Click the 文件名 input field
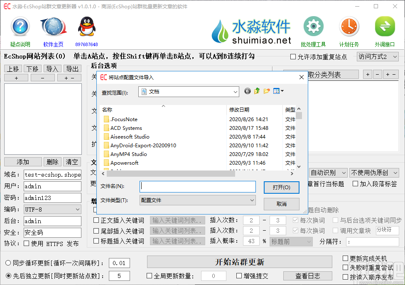405x285 pixels. pos(197,187)
